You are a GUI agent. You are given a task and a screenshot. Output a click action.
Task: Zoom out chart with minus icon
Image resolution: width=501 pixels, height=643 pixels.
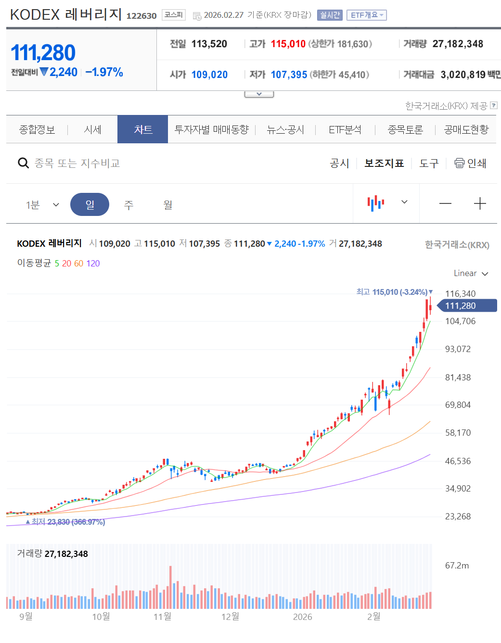[x=445, y=203]
